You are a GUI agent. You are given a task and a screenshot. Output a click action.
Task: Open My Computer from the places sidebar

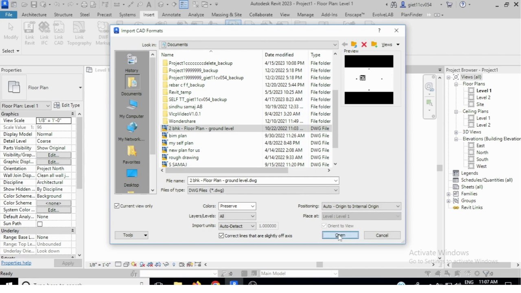[131, 109]
